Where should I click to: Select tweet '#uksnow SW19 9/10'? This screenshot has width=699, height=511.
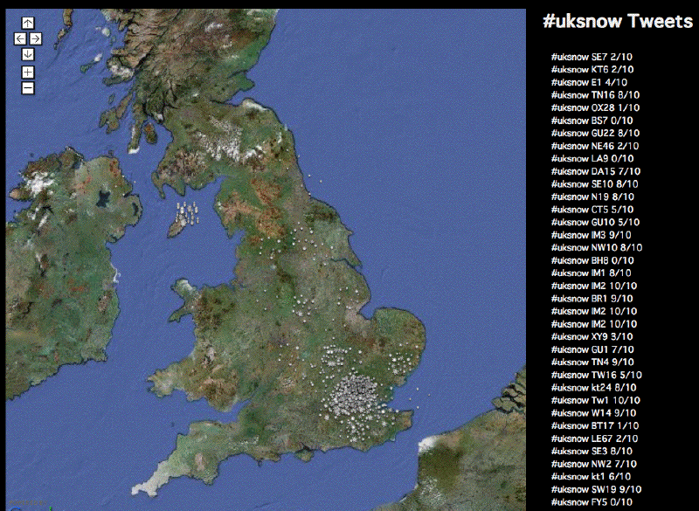coord(597,490)
